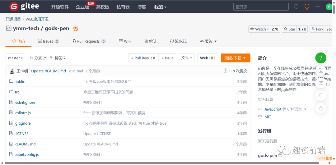Click the public folder icon
The width and height of the screenshot is (336, 165).
(11, 81)
